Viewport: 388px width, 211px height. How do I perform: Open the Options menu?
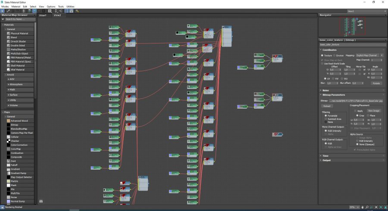click(x=51, y=7)
